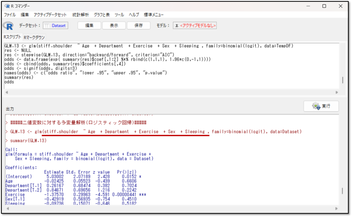This screenshot has width=352, height=217.
Task: Switch to the Rマークダウン tab
Action: [x=34, y=37]
